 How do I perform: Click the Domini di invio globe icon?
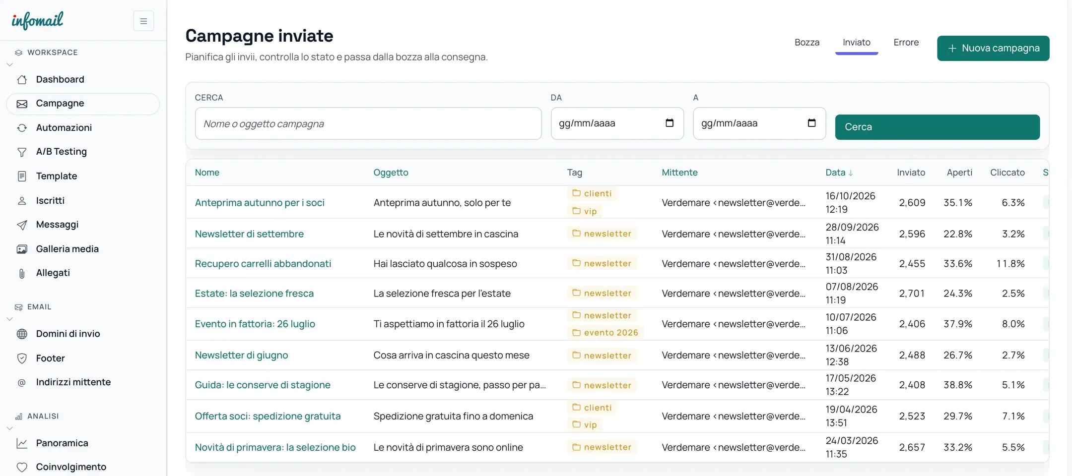coord(22,334)
